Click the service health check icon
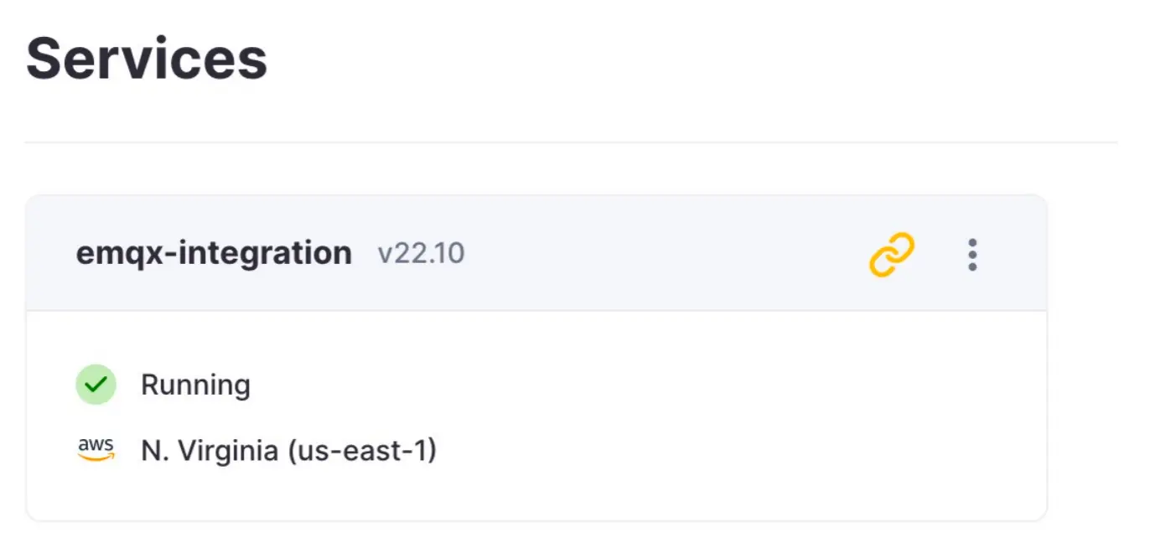 (96, 385)
